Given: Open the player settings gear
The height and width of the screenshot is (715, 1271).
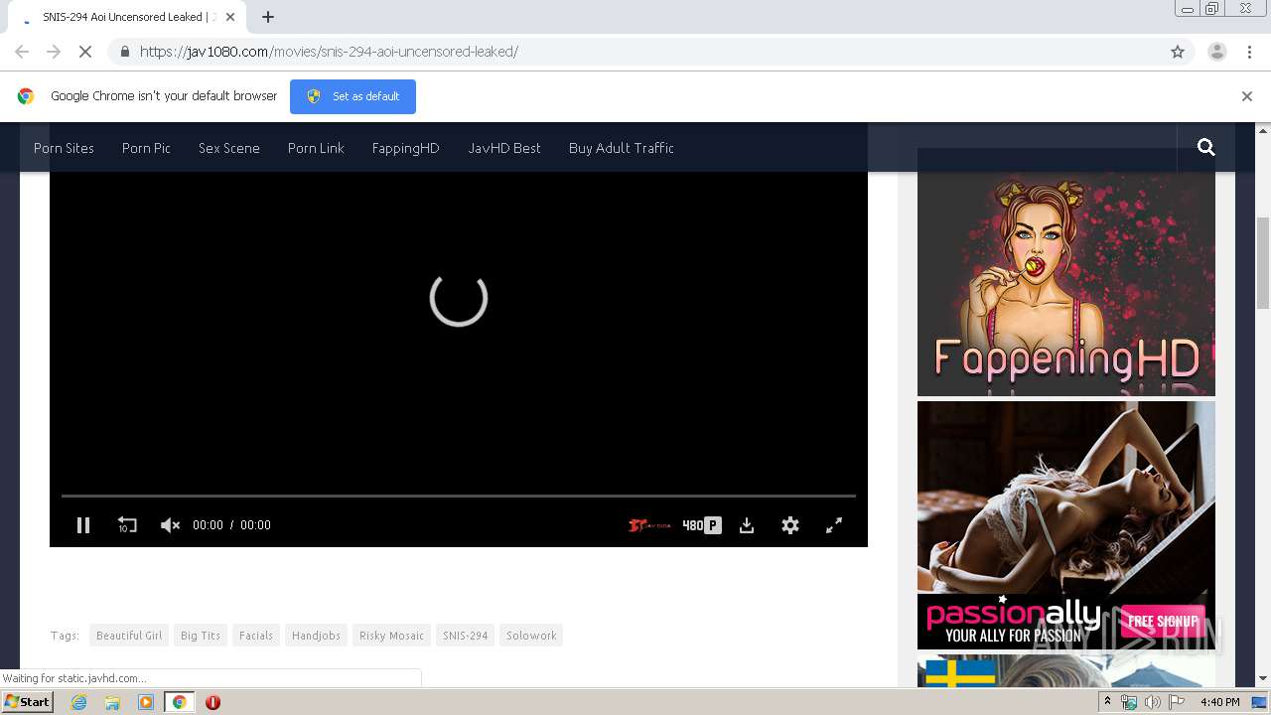Looking at the screenshot, I should [790, 525].
